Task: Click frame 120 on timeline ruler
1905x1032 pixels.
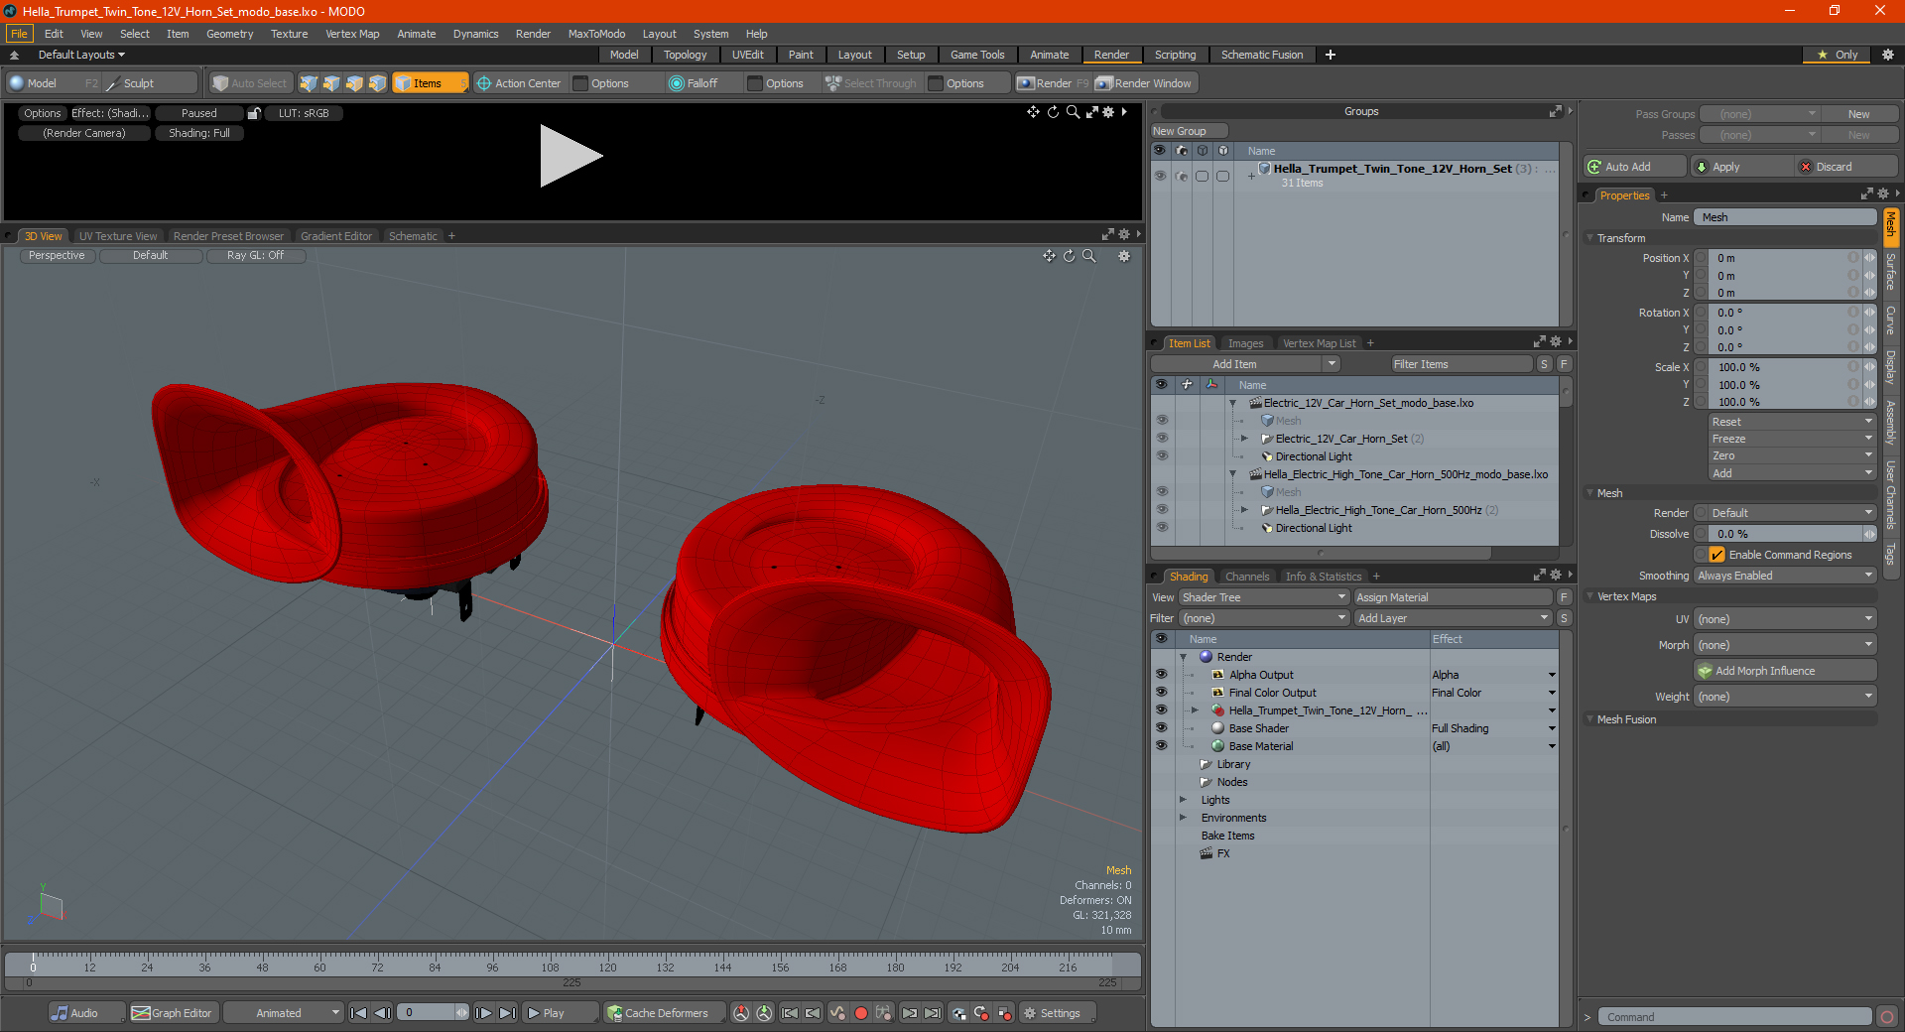Action: [x=607, y=967]
